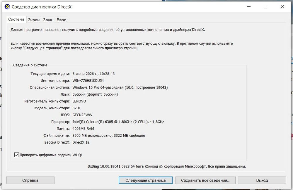Click the Процессор: field label
The width and height of the screenshot is (293, 190).
pyautogui.click(x=61, y=122)
